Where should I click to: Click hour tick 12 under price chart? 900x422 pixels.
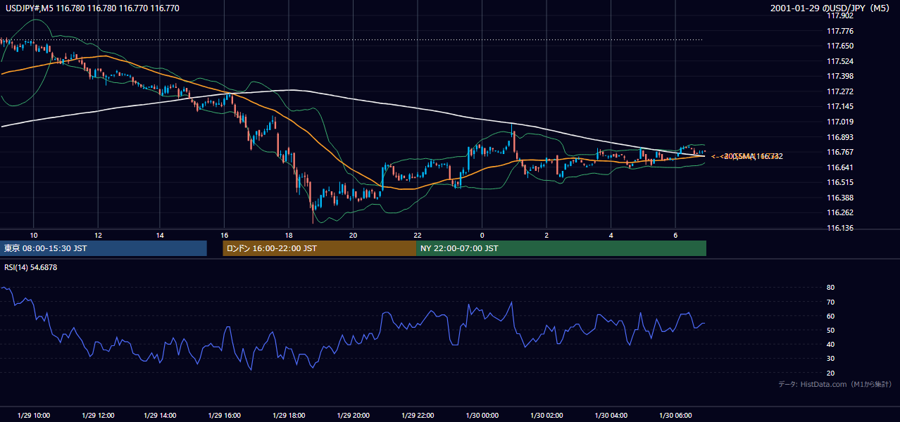pyautogui.click(x=98, y=235)
